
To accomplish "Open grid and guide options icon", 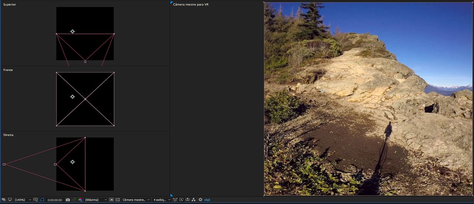I will click(36, 200).
